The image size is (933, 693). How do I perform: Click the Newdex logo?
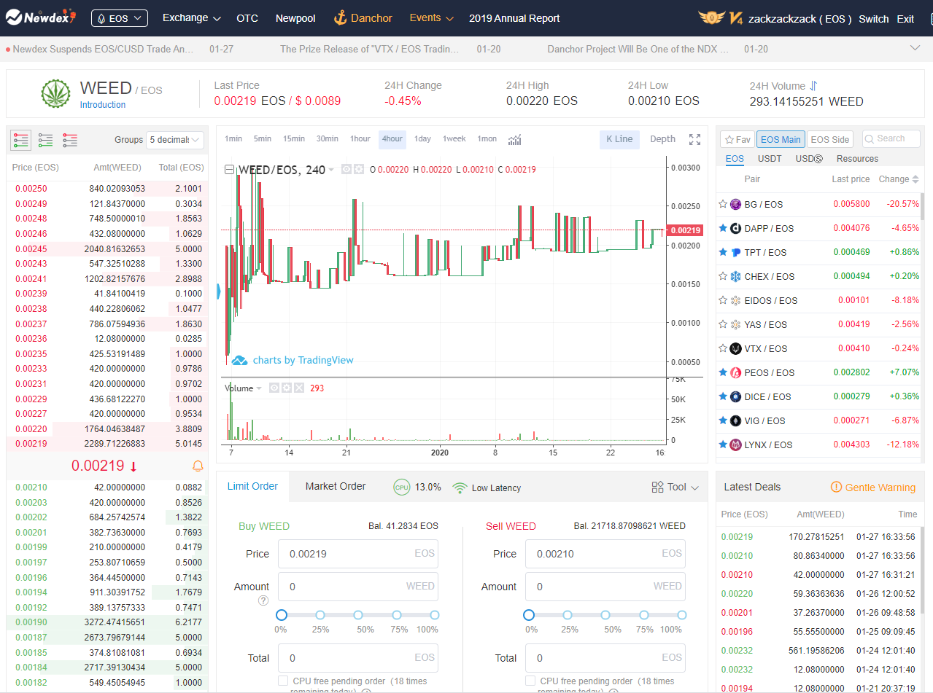[x=39, y=17]
